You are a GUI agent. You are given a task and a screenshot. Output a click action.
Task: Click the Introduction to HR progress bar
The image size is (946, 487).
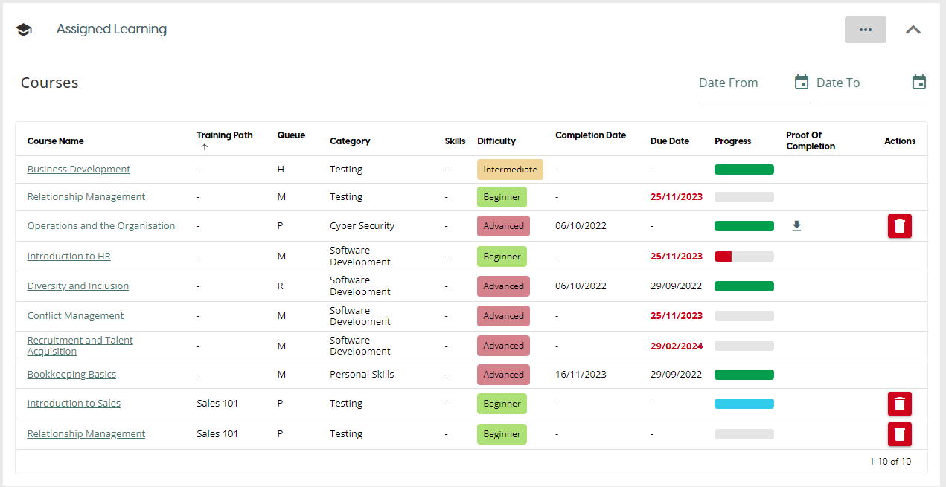[x=744, y=257]
